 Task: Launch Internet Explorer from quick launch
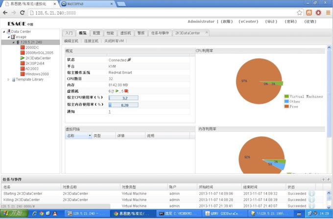pyautogui.click(x=34, y=214)
